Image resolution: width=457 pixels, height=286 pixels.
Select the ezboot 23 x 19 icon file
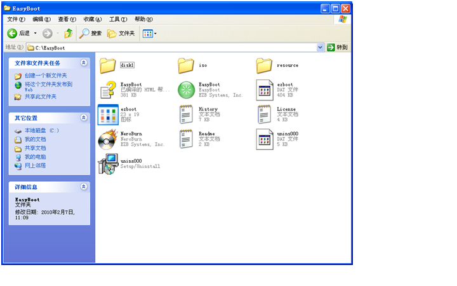108,114
